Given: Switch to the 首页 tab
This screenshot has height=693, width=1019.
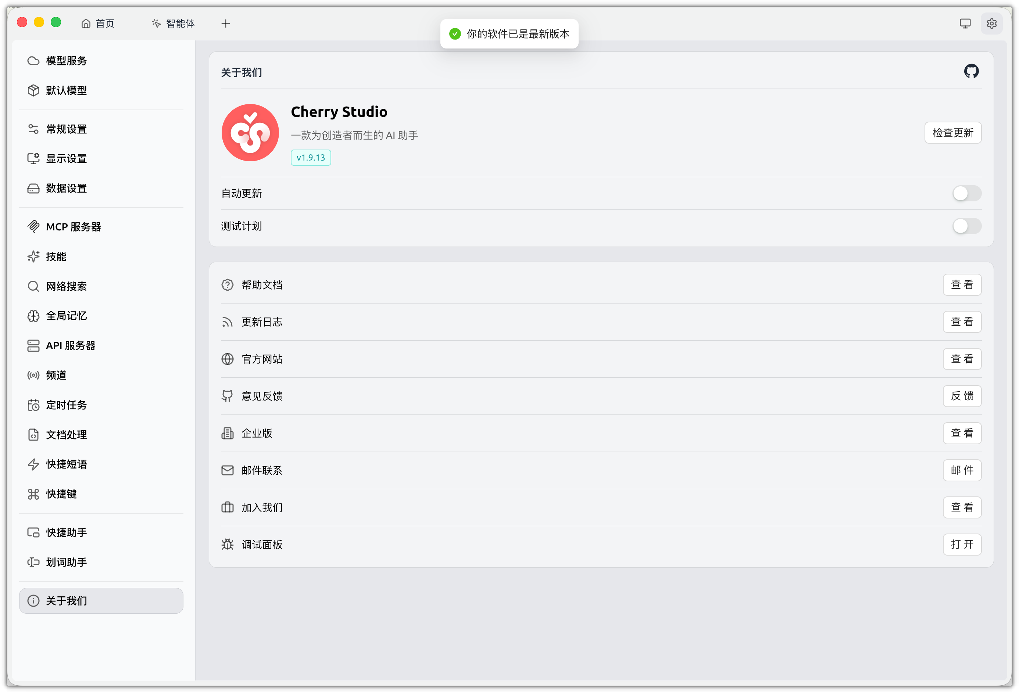Looking at the screenshot, I should [x=98, y=23].
